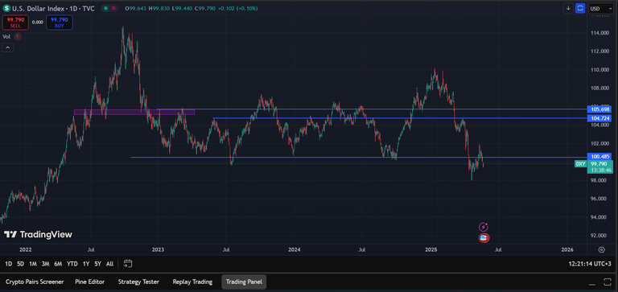Click the green market open status dot
The image size is (618, 292).
pos(105,8)
